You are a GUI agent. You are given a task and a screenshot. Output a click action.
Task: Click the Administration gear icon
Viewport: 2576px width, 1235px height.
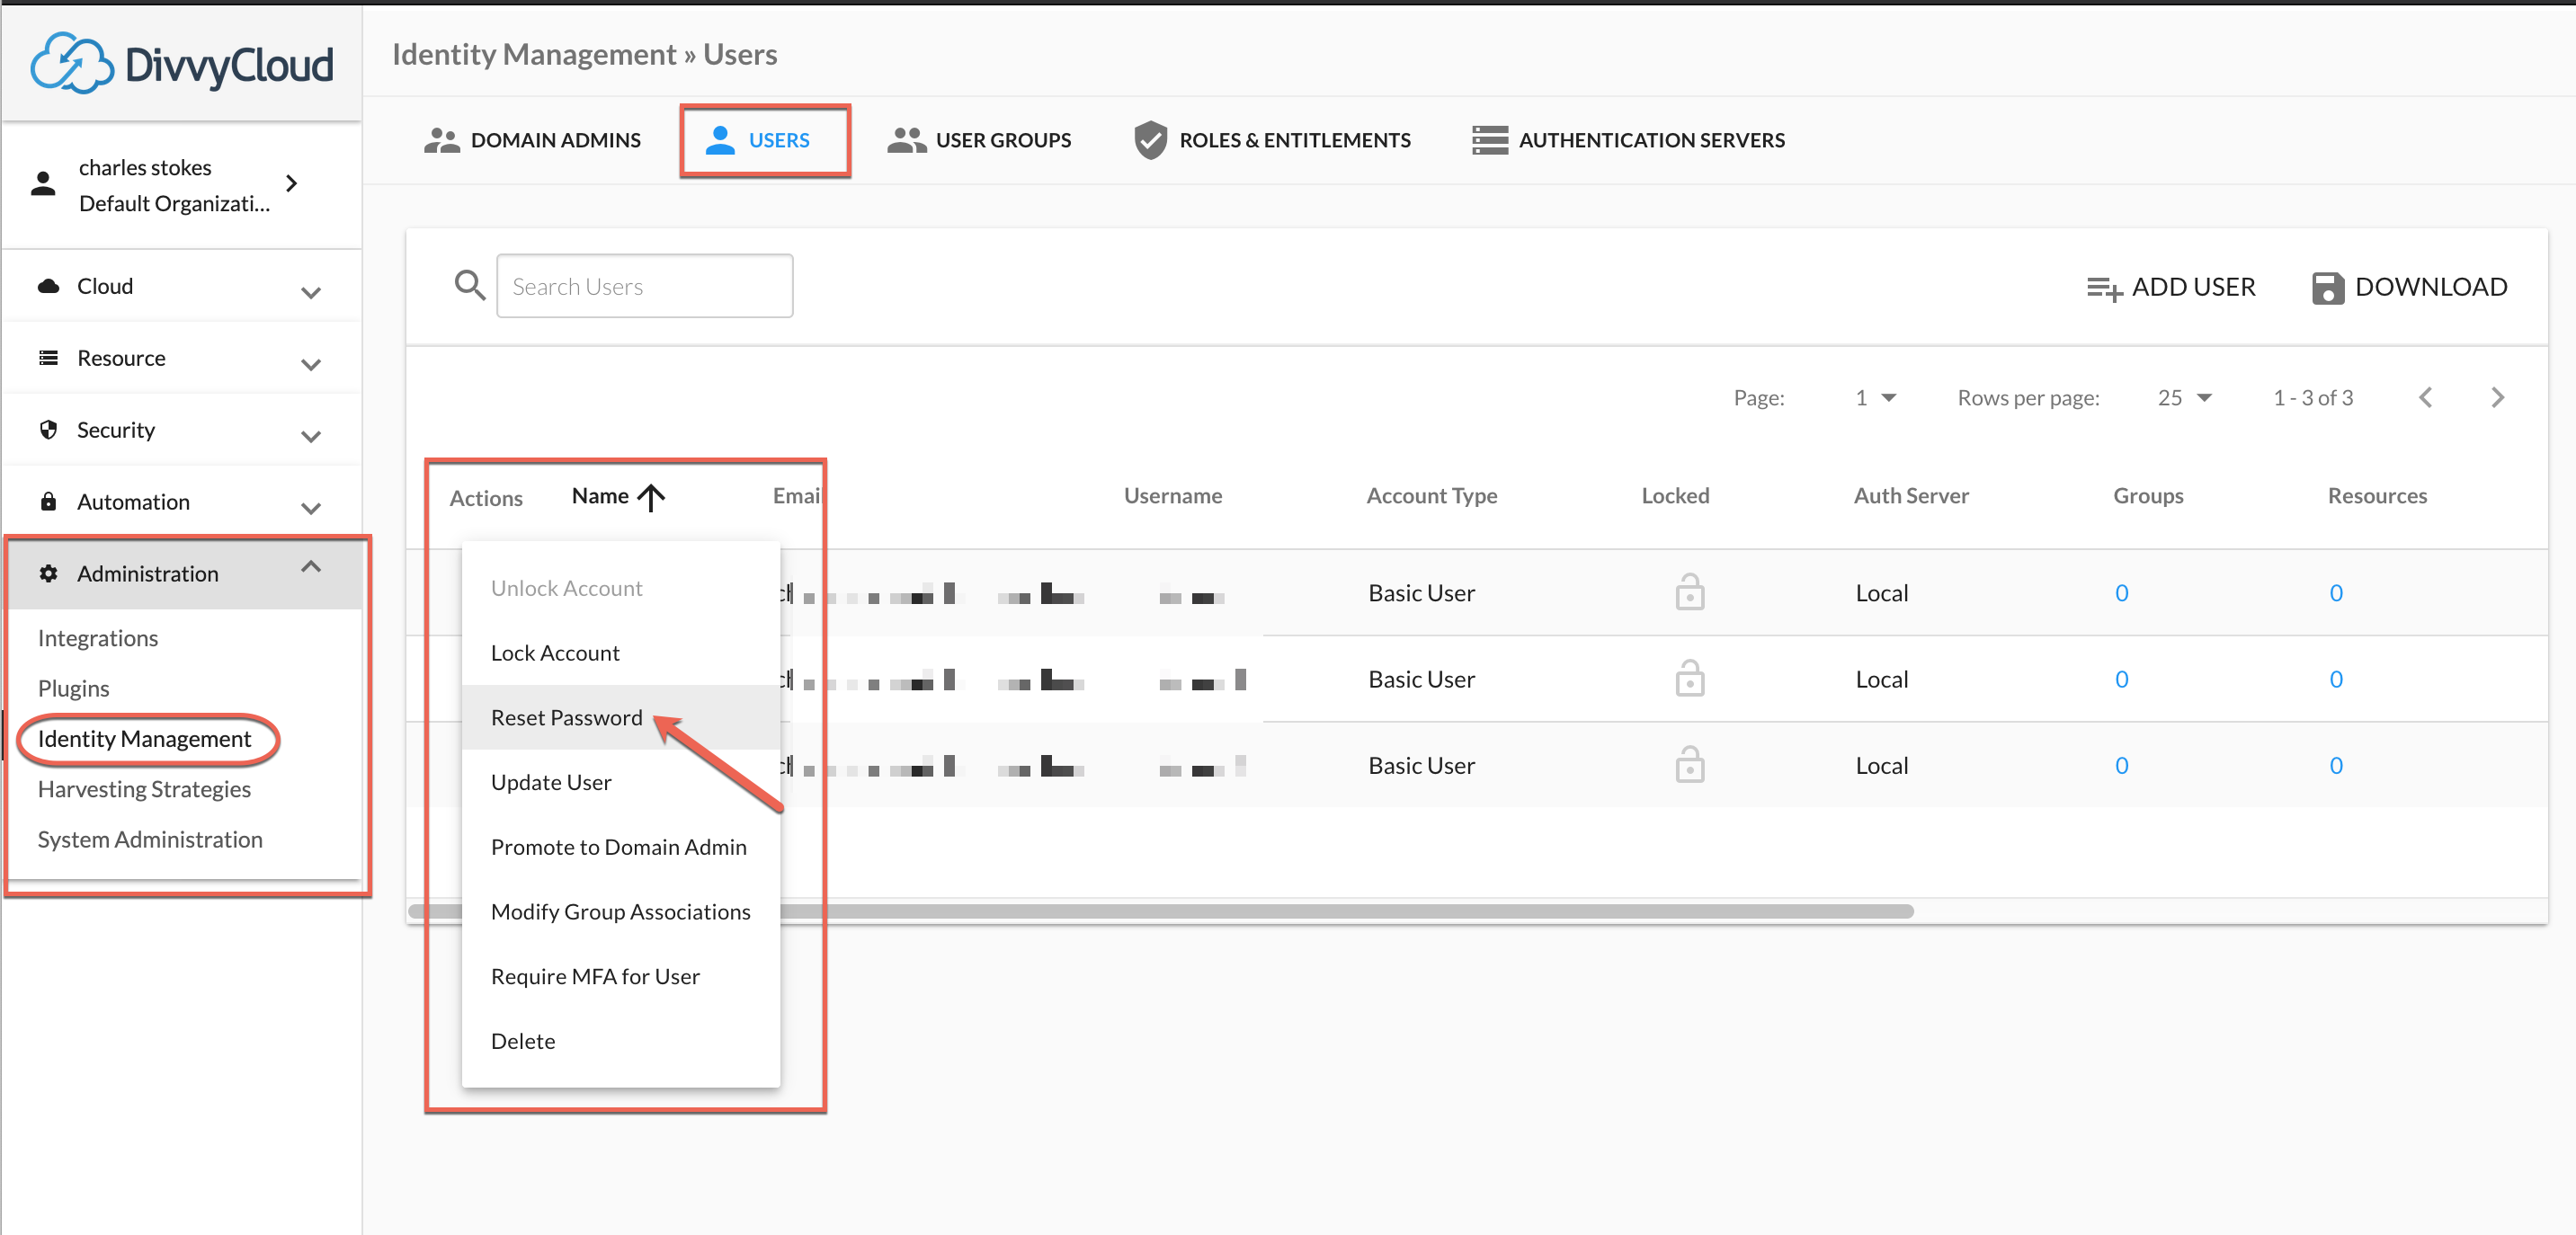pyautogui.click(x=48, y=573)
